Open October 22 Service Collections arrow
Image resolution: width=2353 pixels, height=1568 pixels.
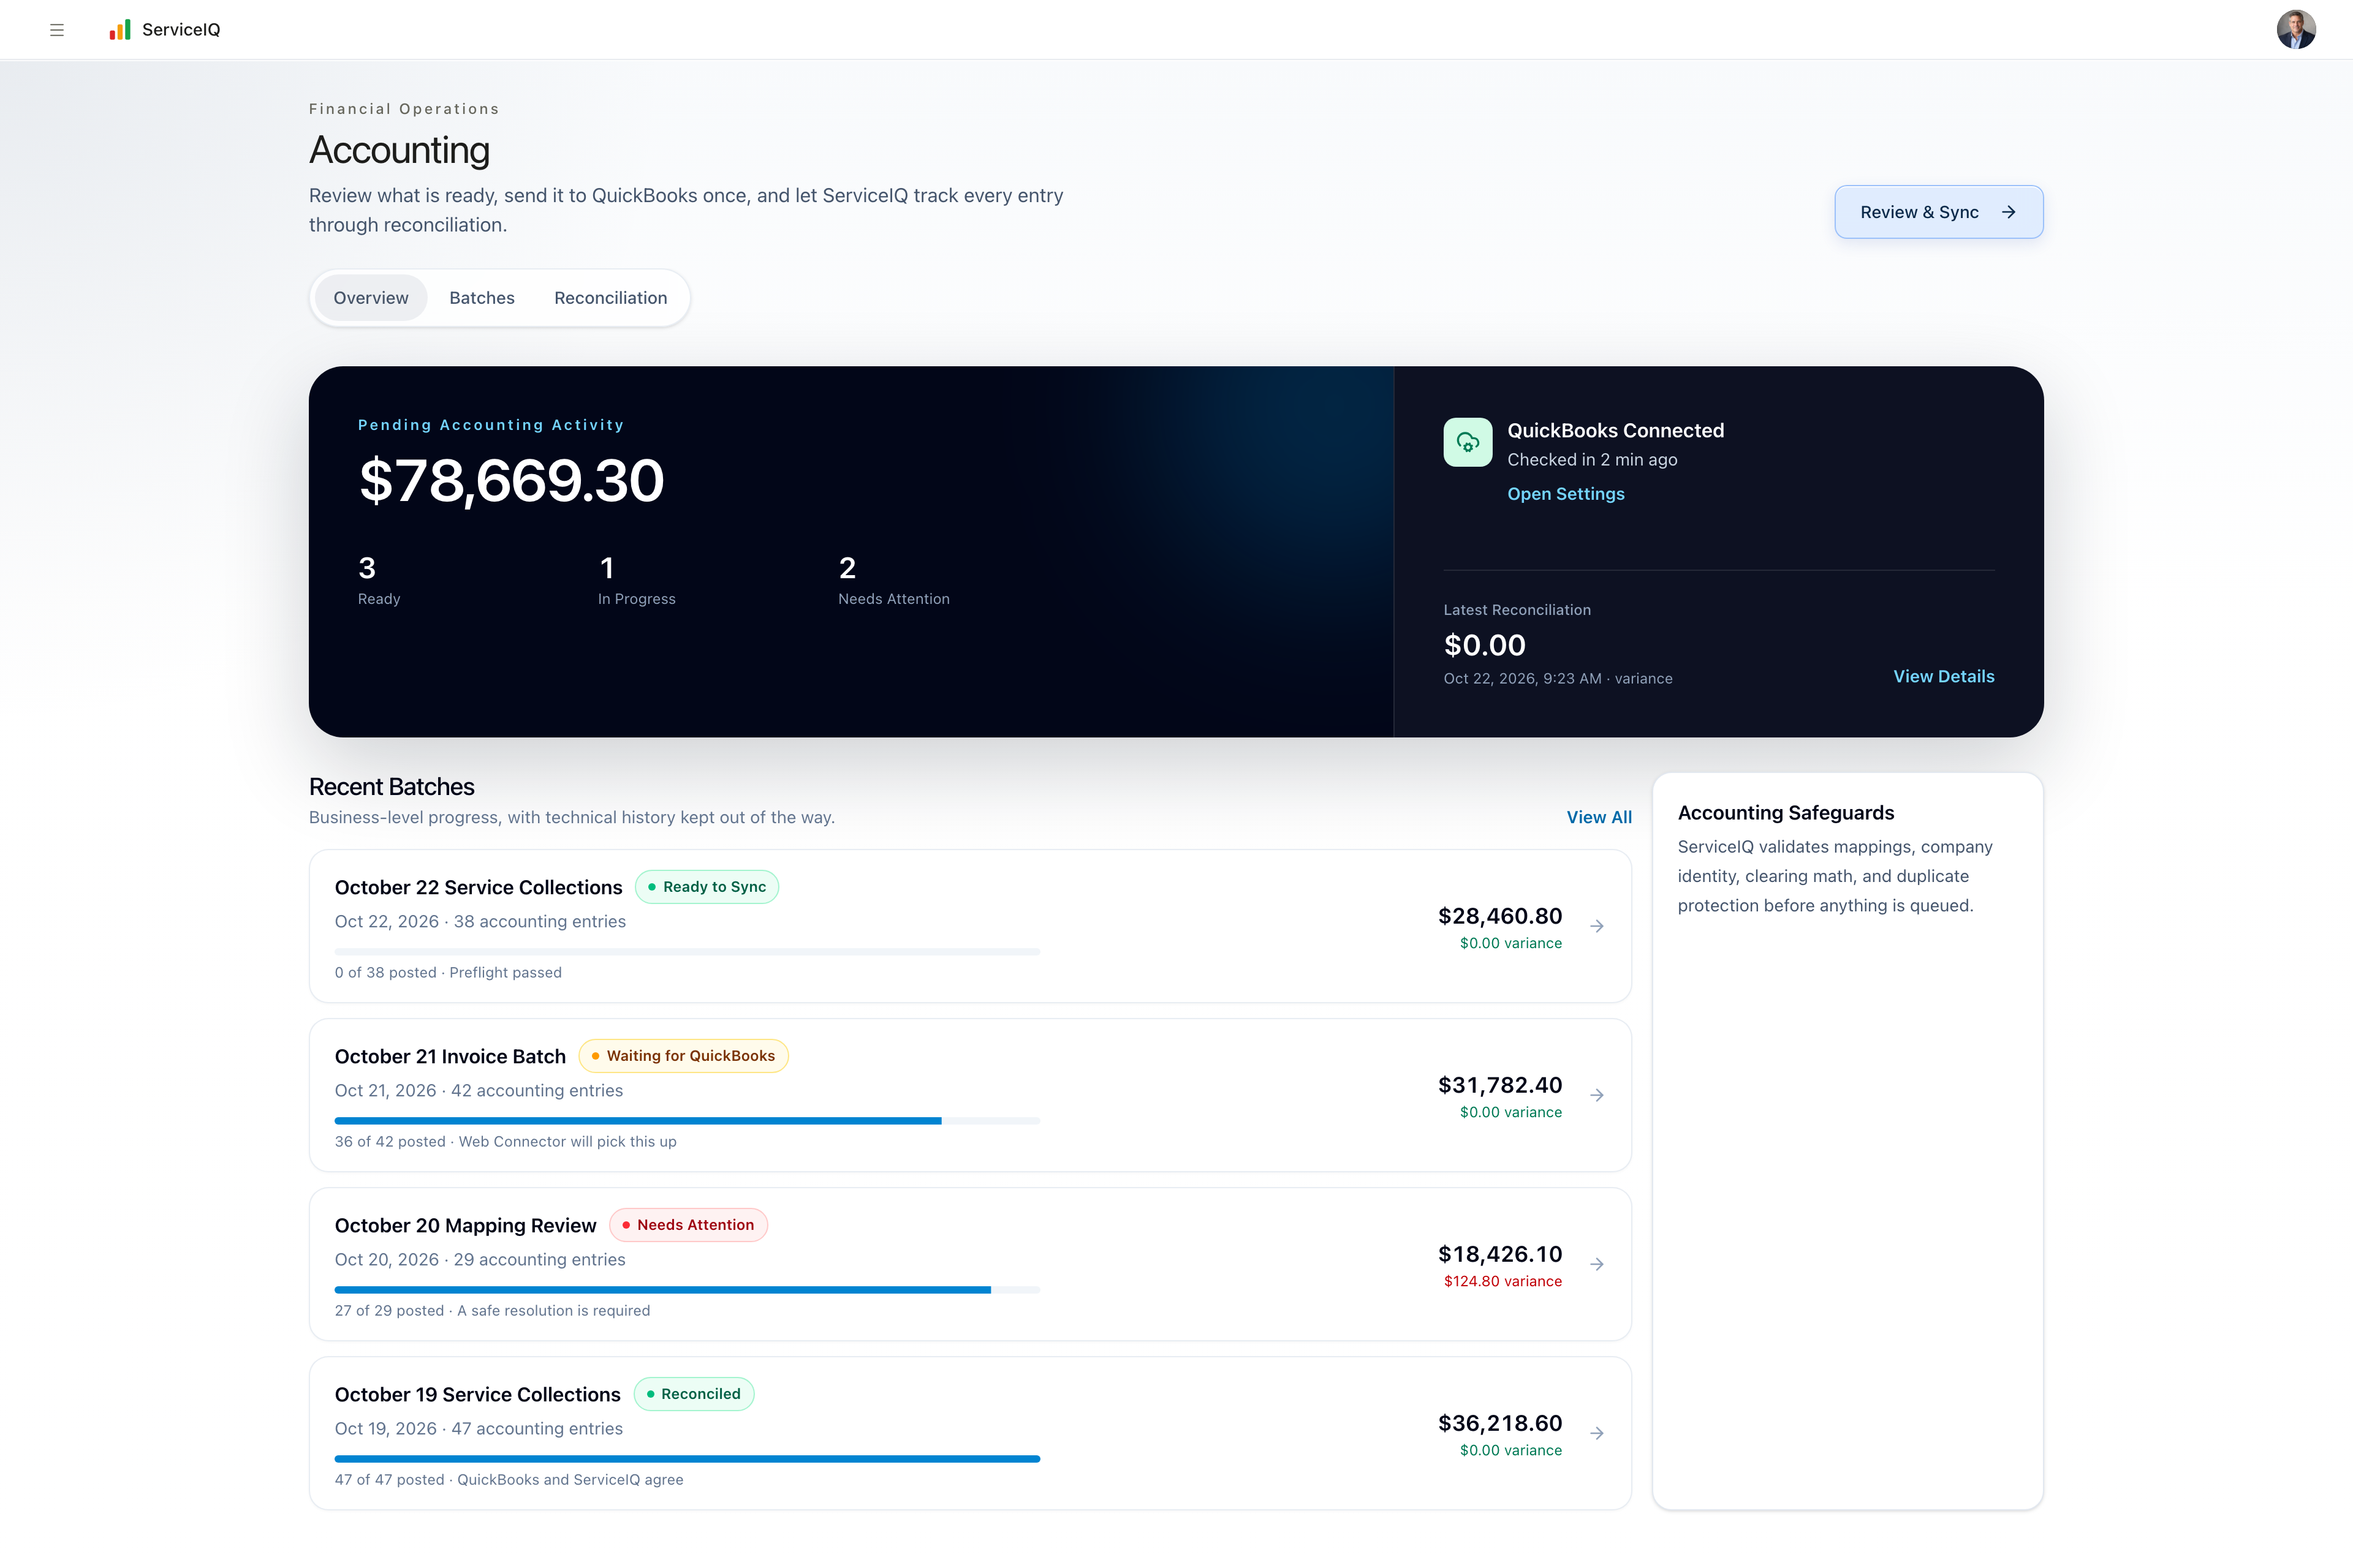1597,926
